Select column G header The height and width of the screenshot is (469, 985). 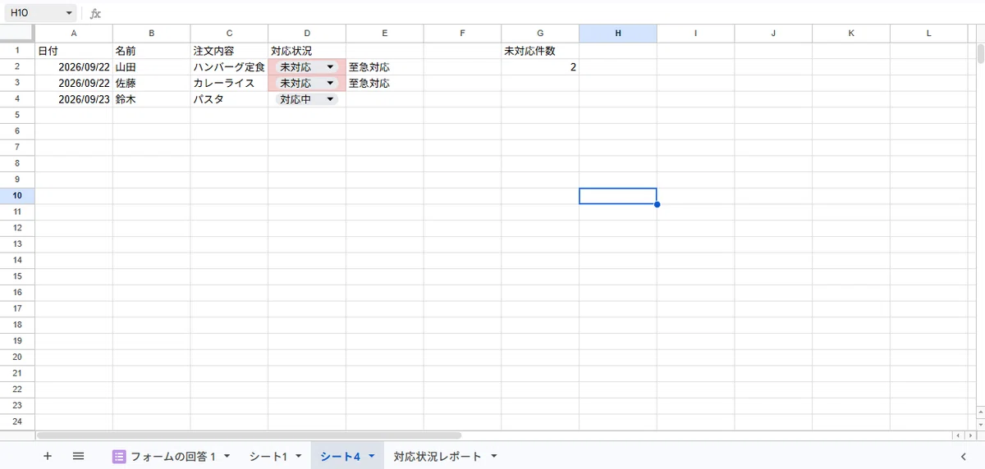coord(540,33)
